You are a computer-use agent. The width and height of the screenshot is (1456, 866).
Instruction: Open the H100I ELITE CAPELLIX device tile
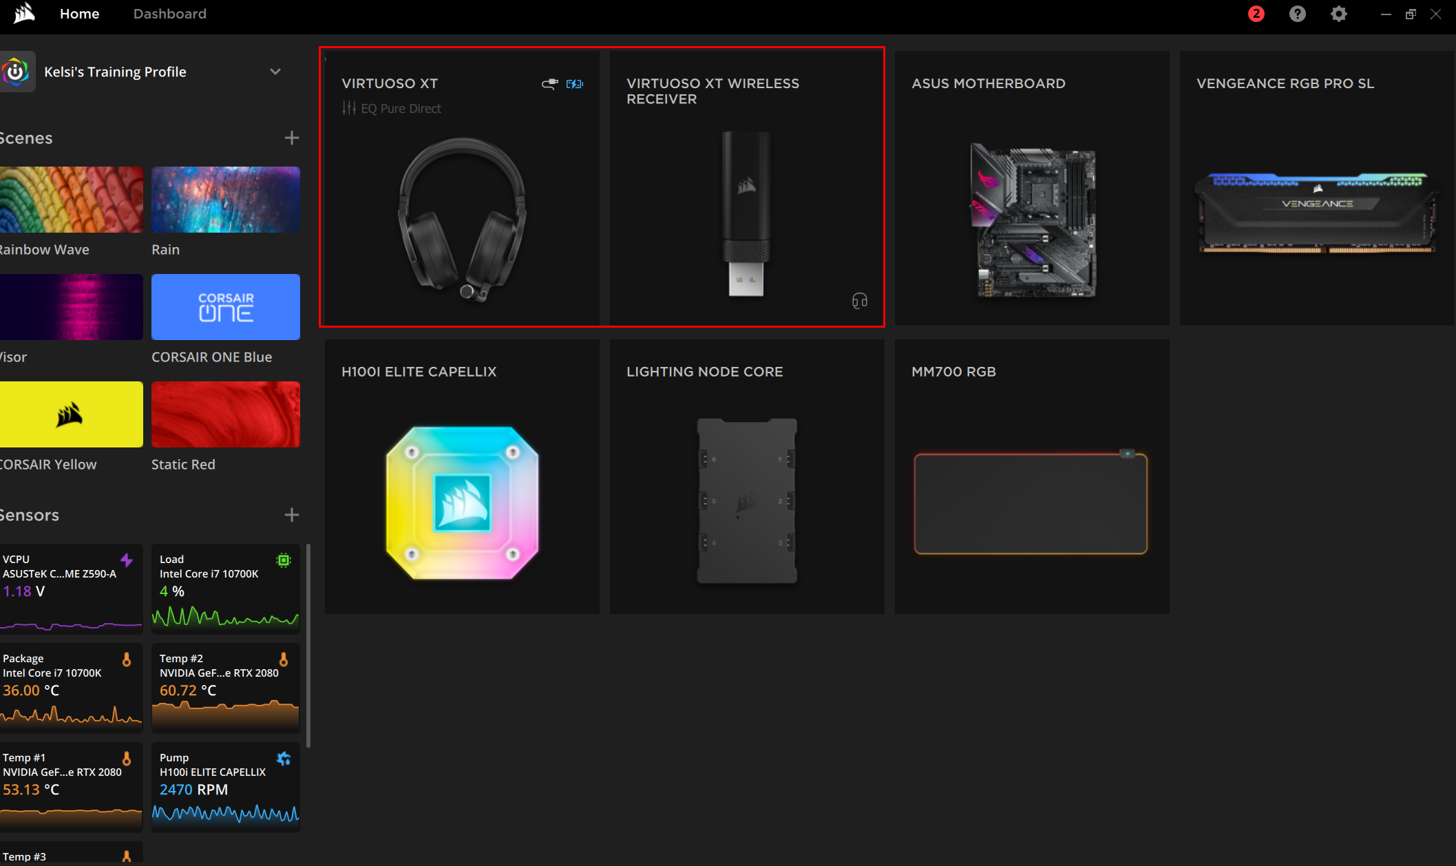tap(461, 476)
